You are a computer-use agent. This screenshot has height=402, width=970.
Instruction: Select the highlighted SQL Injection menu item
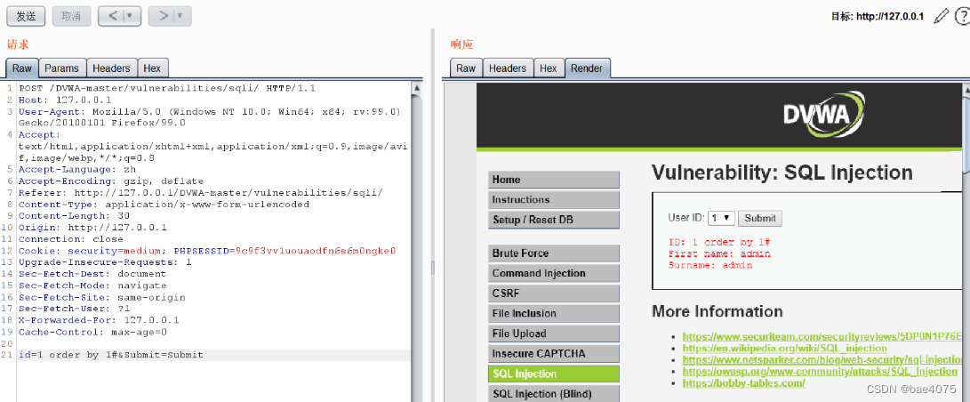(554, 374)
